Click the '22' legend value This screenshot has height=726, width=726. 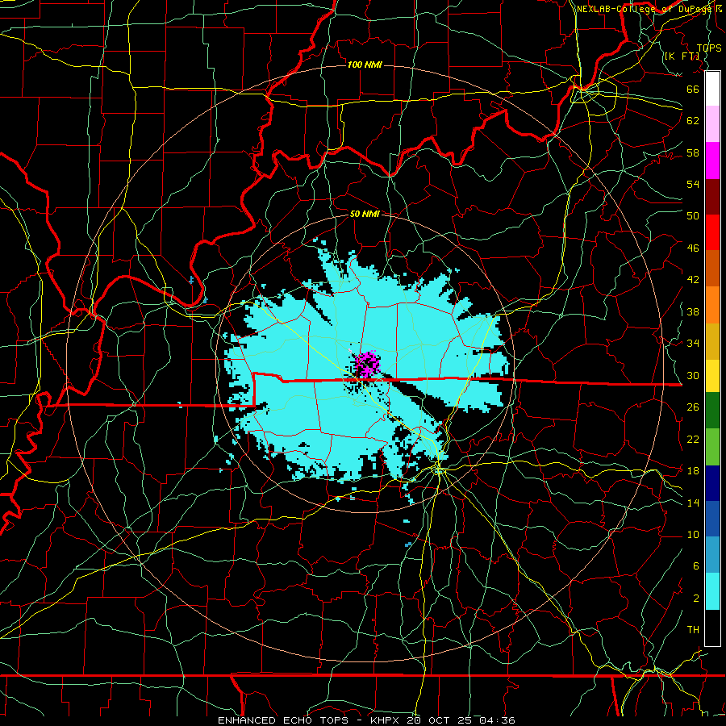coord(693,439)
